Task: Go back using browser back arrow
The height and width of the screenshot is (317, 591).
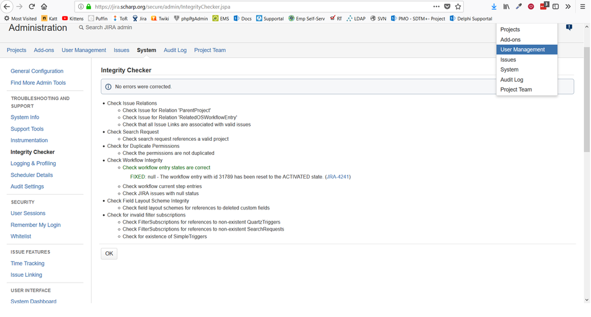Action: click(x=7, y=7)
